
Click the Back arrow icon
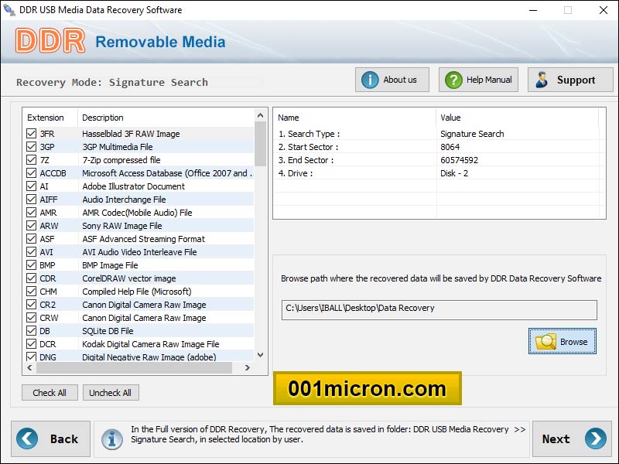point(27,438)
